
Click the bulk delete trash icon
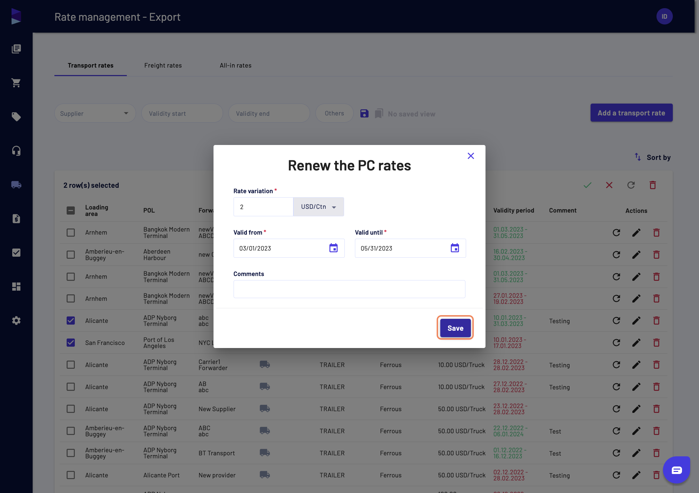[652, 185]
